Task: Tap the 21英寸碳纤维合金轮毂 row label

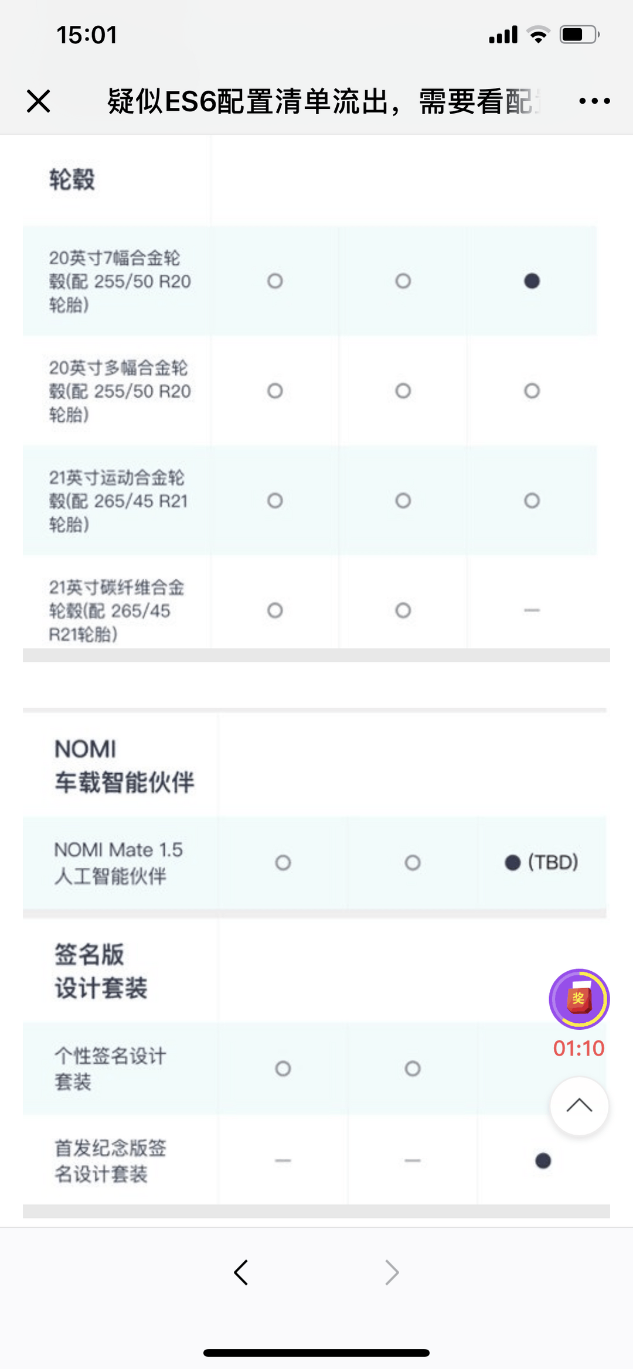Action: click(x=116, y=610)
